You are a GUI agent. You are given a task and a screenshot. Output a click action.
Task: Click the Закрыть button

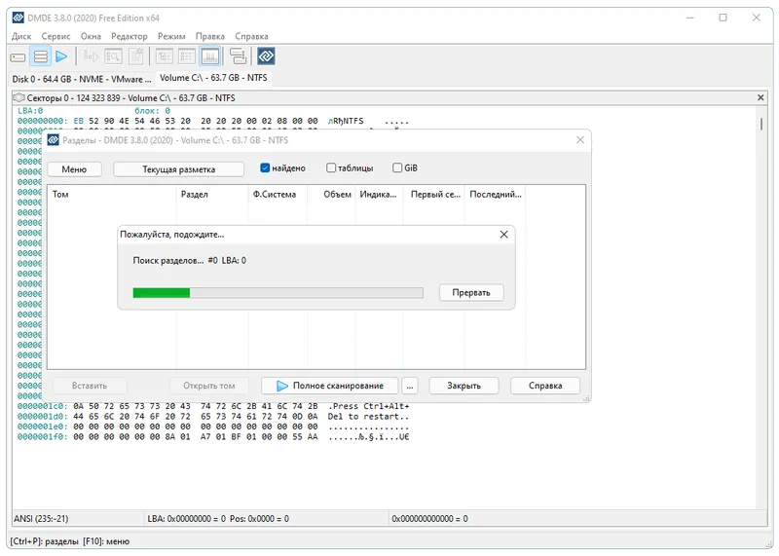[464, 386]
